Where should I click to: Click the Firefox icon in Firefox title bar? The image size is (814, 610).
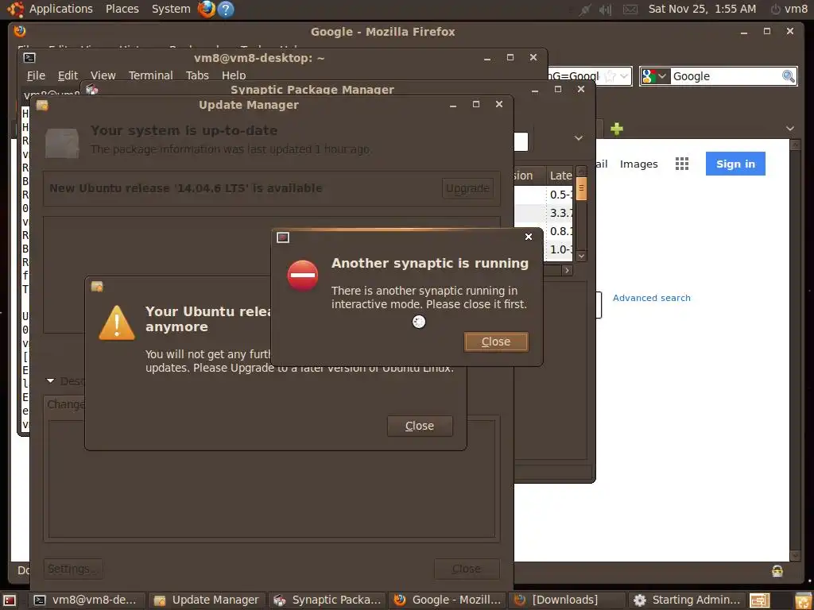click(x=20, y=32)
